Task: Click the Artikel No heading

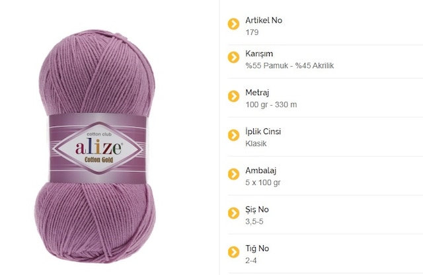Action: tap(264, 20)
